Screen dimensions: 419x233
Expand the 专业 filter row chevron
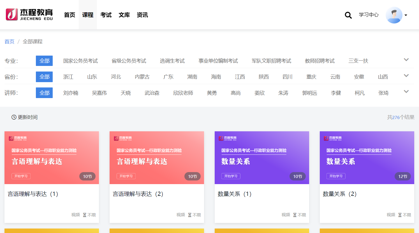coord(406,60)
